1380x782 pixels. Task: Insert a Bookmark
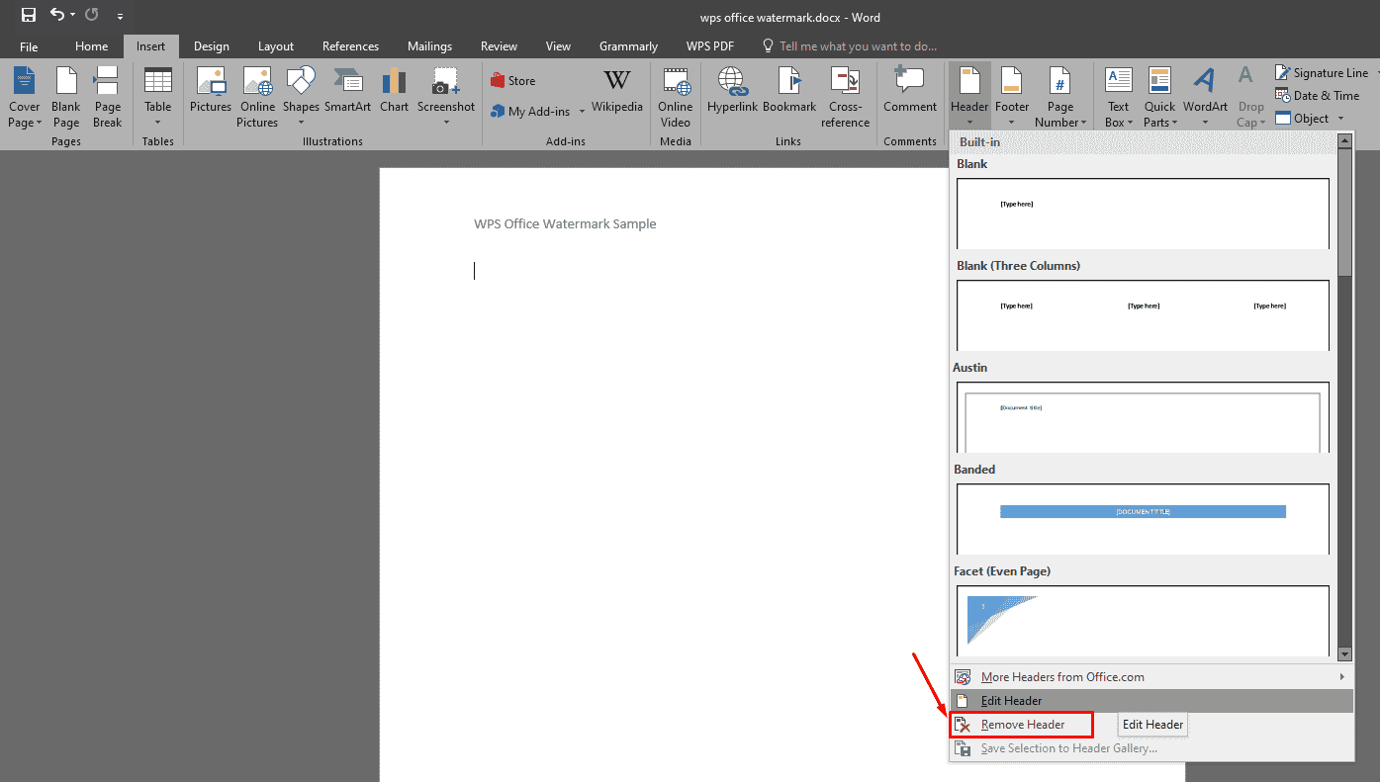(x=788, y=95)
